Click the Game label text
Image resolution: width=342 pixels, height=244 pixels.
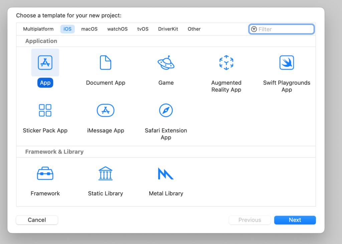[166, 83]
